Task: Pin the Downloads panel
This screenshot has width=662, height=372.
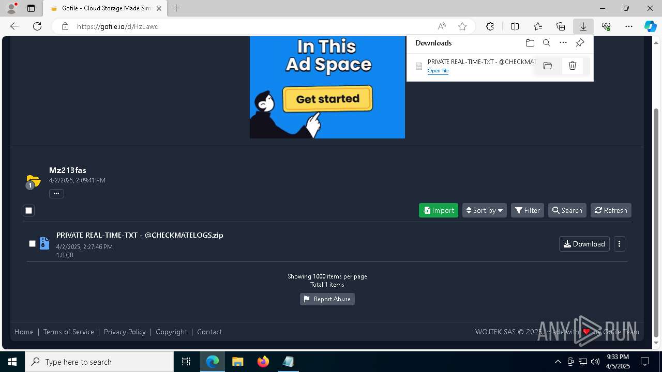Action: pyautogui.click(x=580, y=43)
